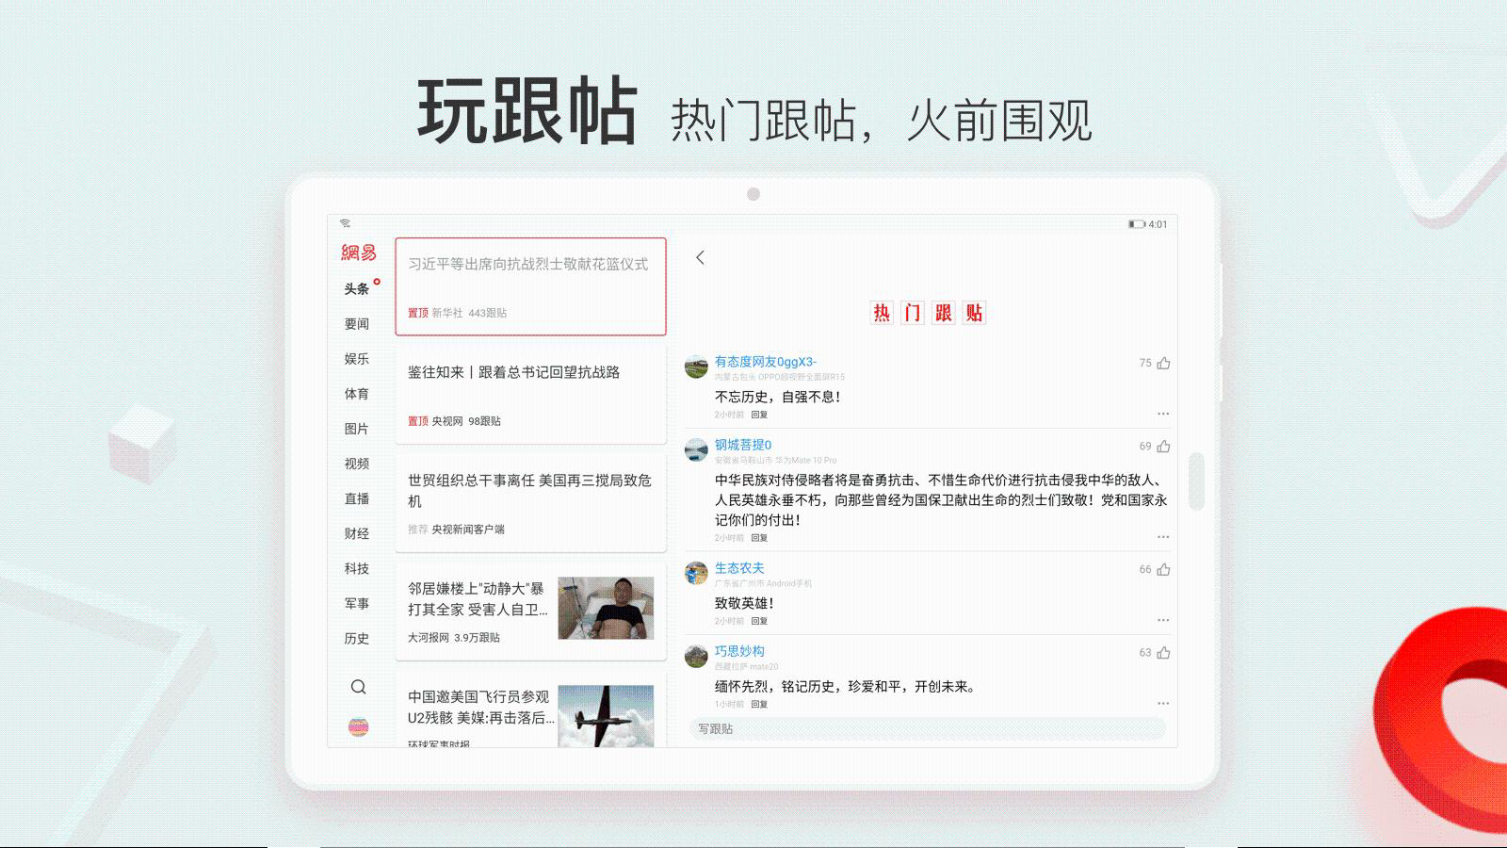Switch to the 头条 tab
This screenshot has height=848, width=1507.
tap(356, 289)
